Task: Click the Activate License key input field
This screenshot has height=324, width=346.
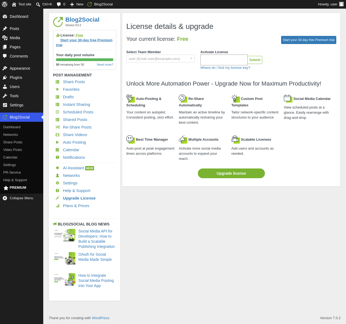Action: [224, 60]
